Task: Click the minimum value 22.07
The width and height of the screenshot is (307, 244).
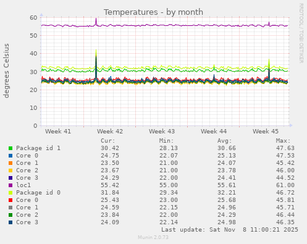Action: pyautogui.click(x=168, y=156)
